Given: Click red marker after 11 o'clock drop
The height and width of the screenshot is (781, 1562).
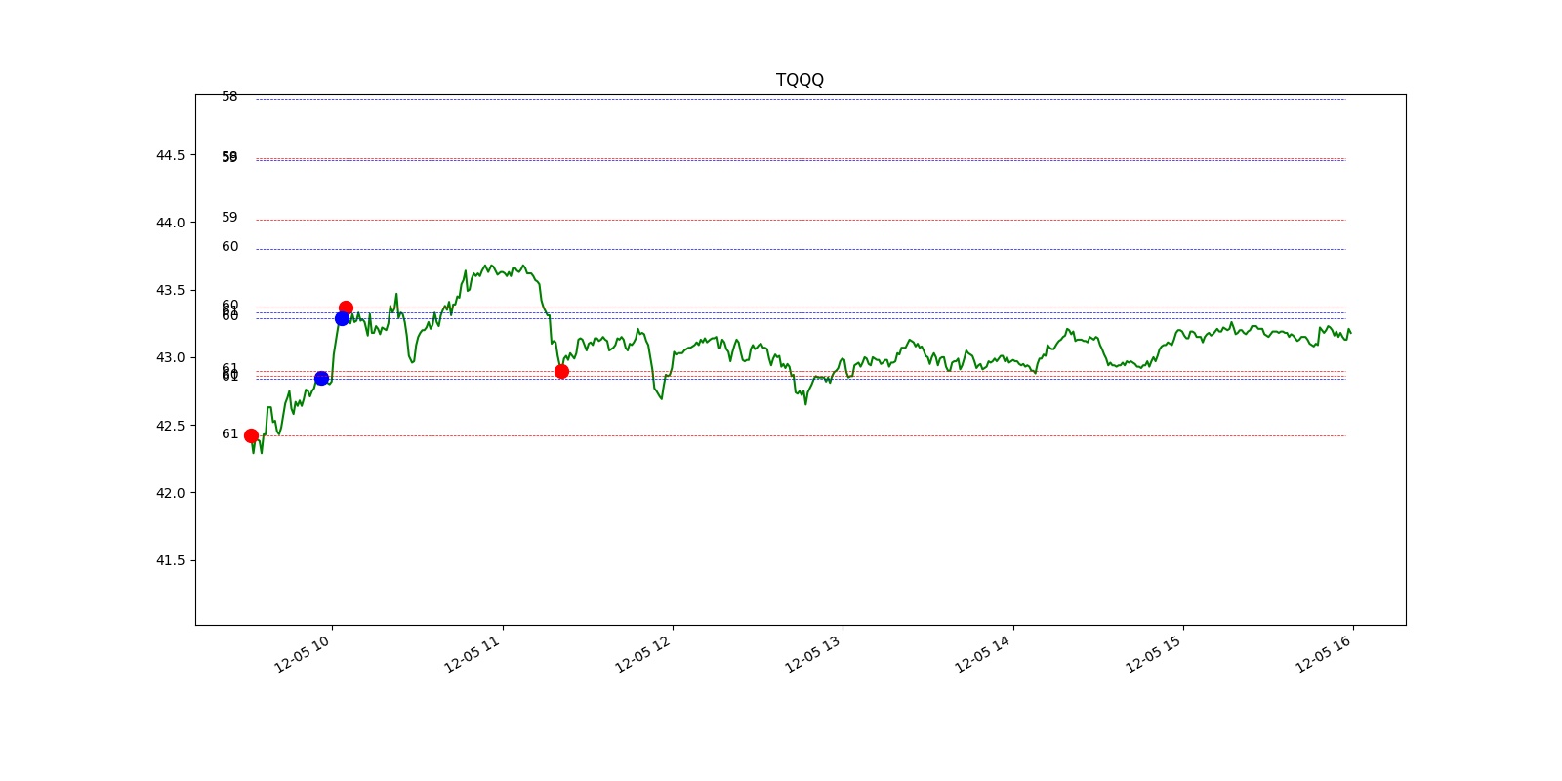Looking at the screenshot, I should pyautogui.click(x=561, y=371).
